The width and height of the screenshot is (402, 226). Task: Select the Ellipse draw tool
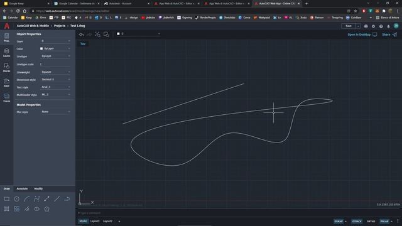click(x=36, y=209)
